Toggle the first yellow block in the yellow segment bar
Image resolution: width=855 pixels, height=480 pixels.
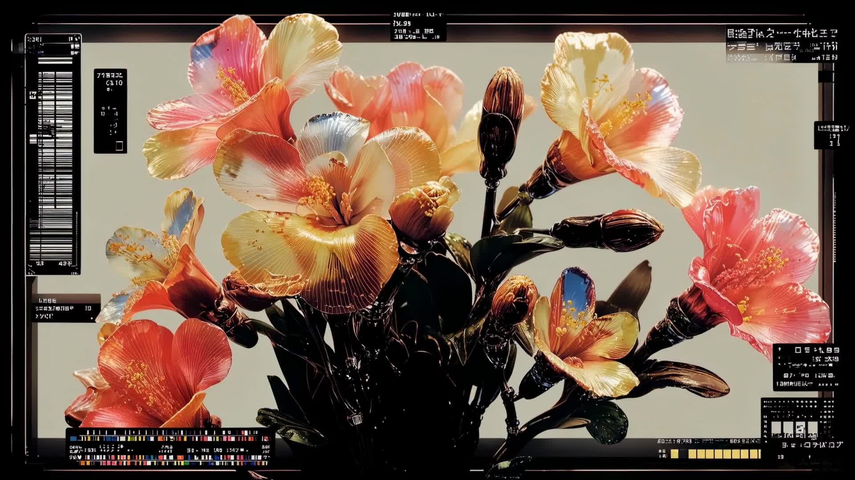(x=674, y=454)
